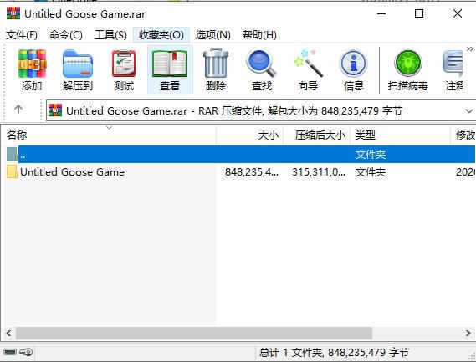Sort list by 名称 column header
This screenshot has height=362, width=476.
click(110, 135)
